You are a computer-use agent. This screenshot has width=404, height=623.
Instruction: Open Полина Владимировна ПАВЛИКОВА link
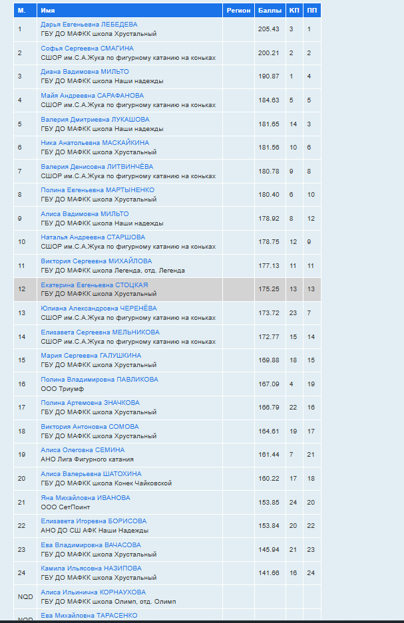(x=99, y=380)
